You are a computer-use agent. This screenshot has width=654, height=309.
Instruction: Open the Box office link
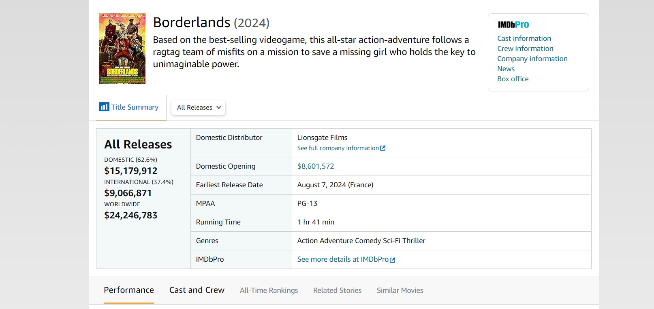coord(513,79)
